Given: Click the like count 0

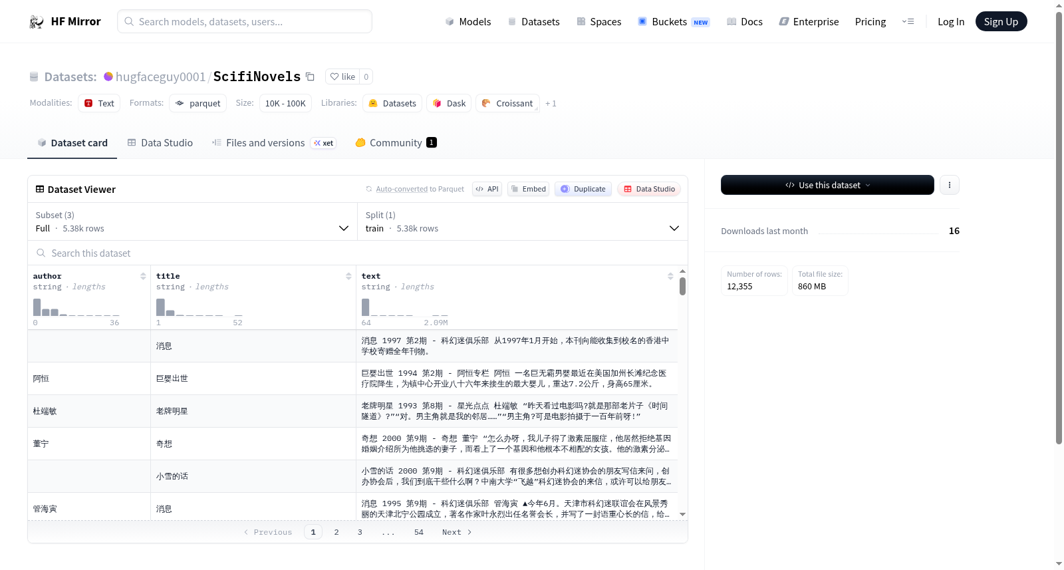Looking at the screenshot, I should coord(366,76).
